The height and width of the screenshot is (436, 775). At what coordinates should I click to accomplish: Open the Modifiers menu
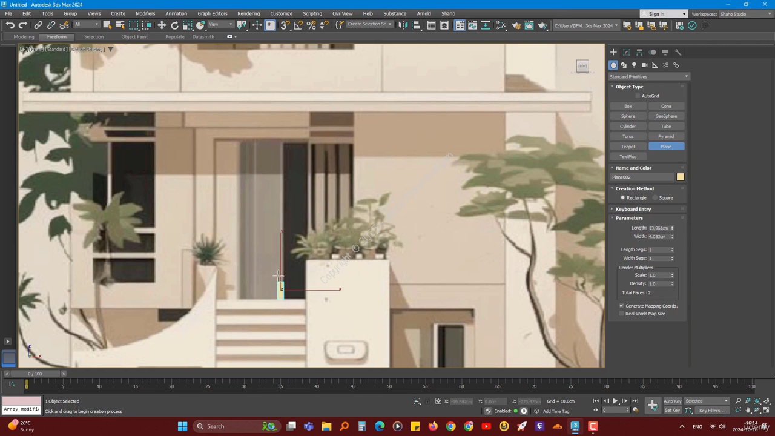point(145,13)
